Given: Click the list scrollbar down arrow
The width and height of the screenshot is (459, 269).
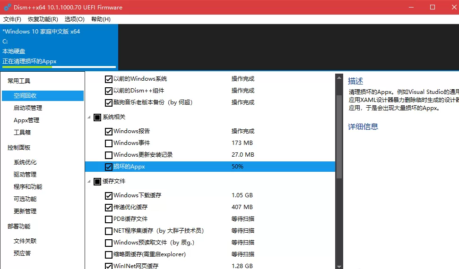Looking at the screenshot, I should tap(339, 266).
